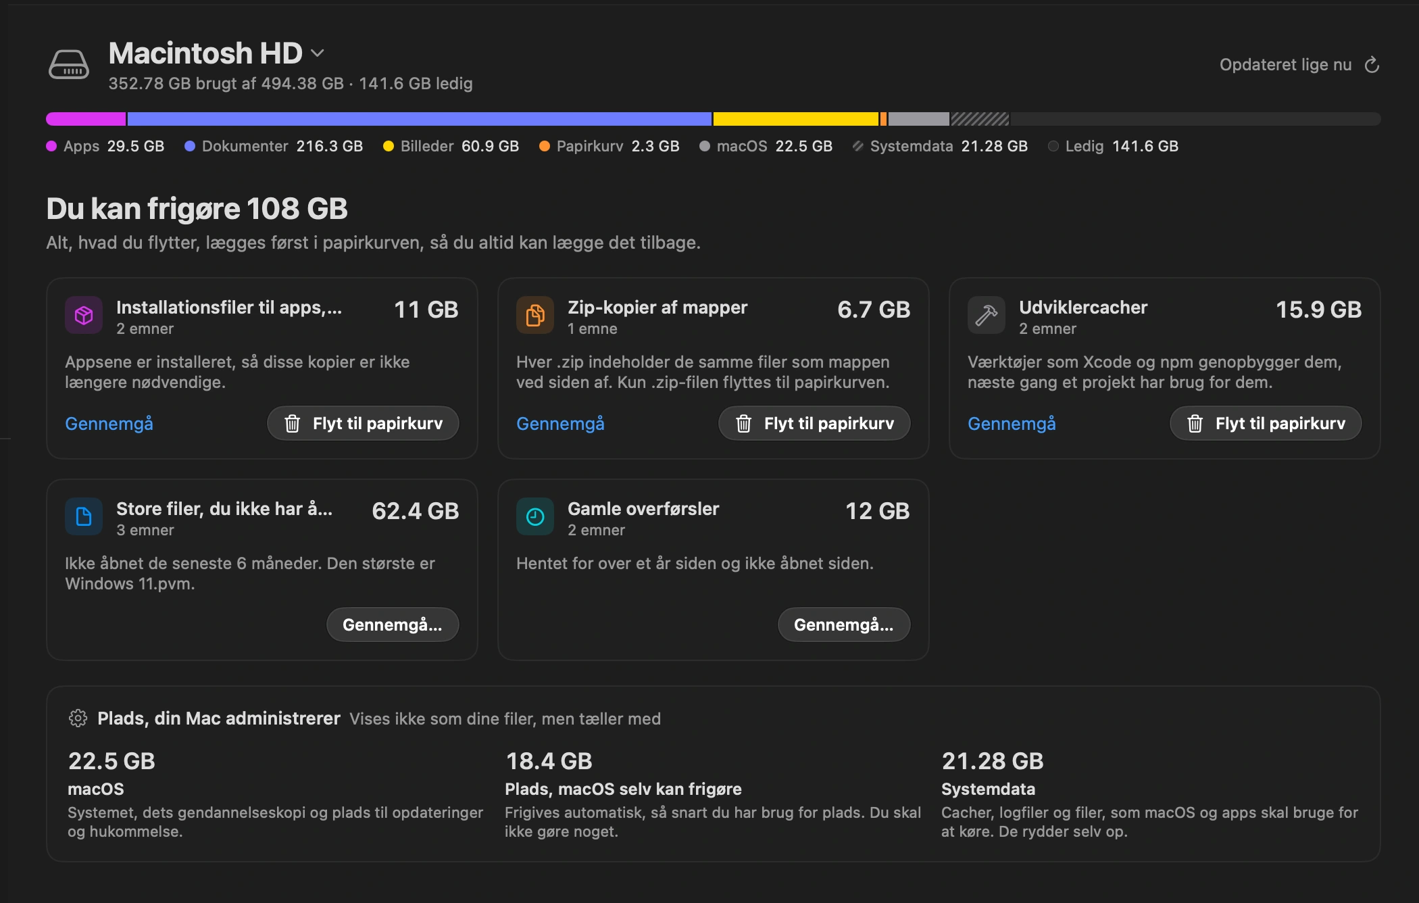Click the Billeder 60.9 GB legend entry
This screenshot has width=1419, height=903.
click(x=451, y=146)
